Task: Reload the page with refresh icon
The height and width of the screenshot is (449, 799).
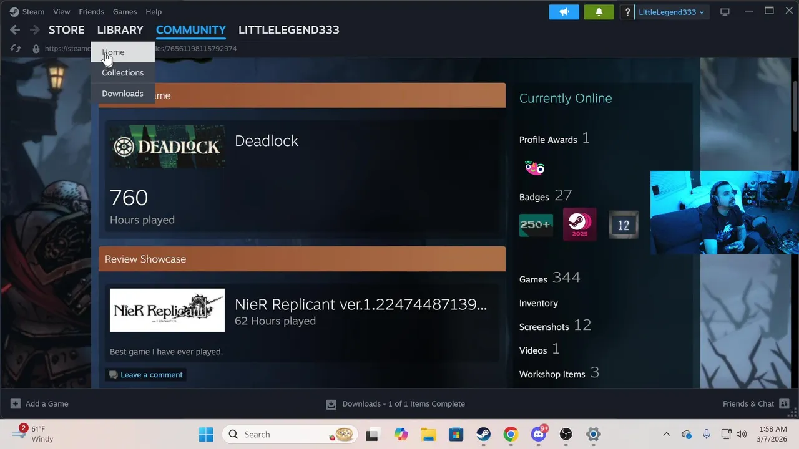Action: pos(16,48)
